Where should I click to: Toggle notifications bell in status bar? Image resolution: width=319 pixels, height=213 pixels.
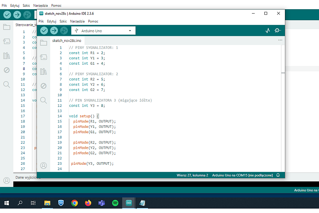278,175
